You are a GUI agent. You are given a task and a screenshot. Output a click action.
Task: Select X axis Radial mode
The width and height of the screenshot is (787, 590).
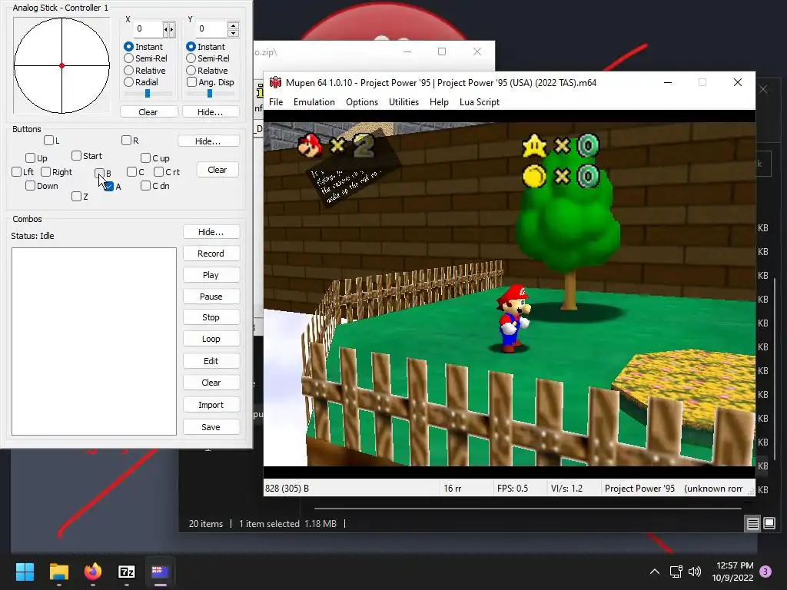click(x=128, y=82)
